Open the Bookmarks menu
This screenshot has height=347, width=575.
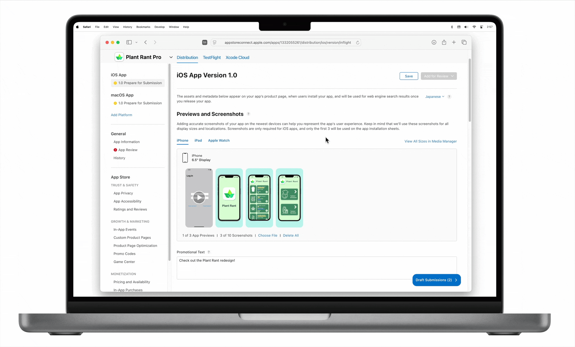pyautogui.click(x=143, y=27)
